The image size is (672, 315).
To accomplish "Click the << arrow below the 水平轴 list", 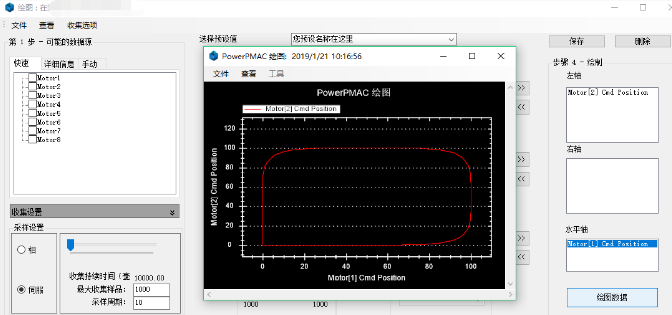I will click(522, 257).
